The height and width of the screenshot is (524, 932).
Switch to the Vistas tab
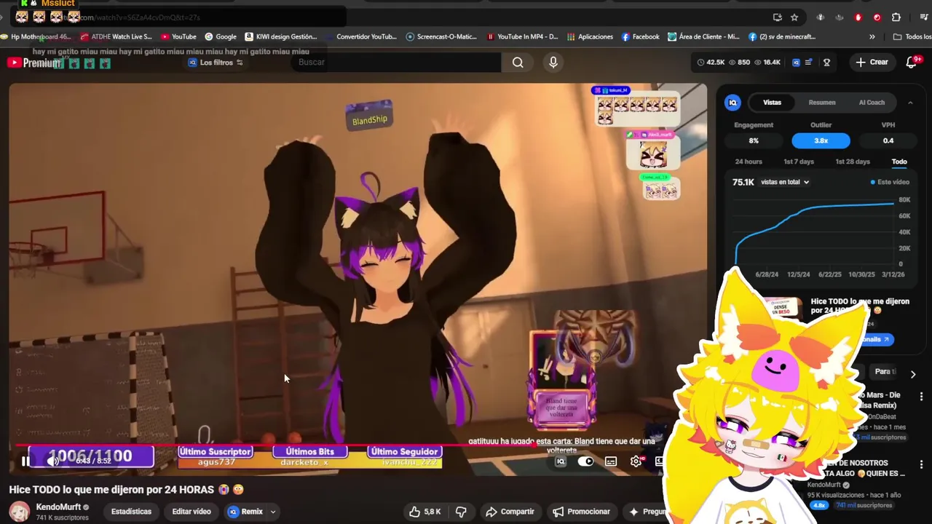pyautogui.click(x=772, y=103)
